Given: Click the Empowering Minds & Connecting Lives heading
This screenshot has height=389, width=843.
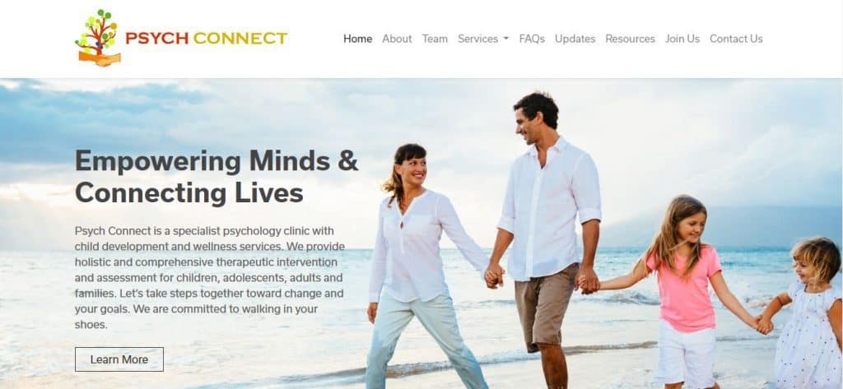Looking at the screenshot, I should (x=217, y=177).
